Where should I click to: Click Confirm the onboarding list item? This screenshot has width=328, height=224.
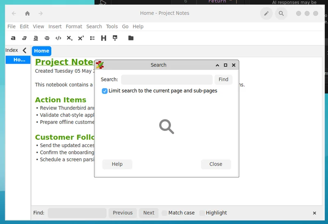[67, 152]
